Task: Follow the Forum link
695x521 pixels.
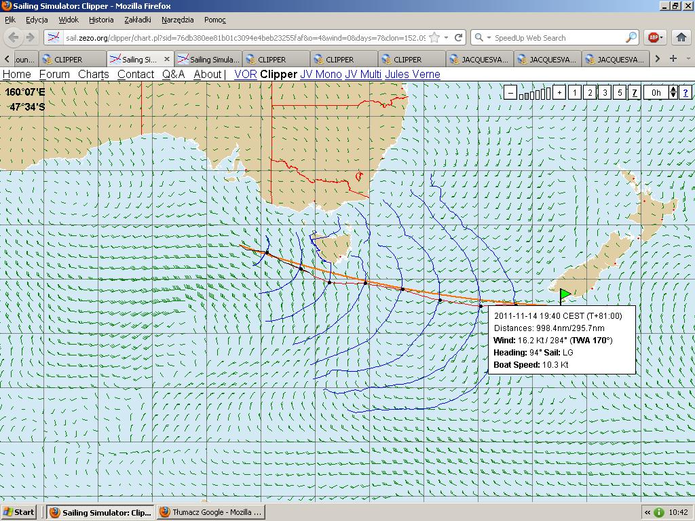Action: pyautogui.click(x=54, y=75)
